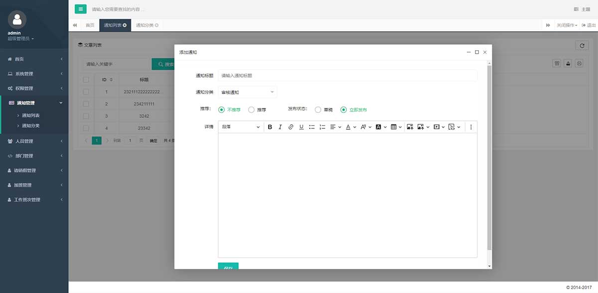The height and width of the screenshot is (293, 598).
Task: Click the 通知标题 input field
Action: (x=347, y=76)
